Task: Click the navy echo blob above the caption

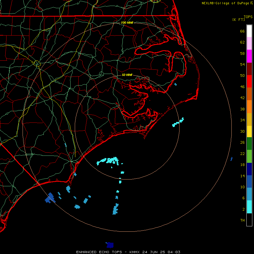Action: tap(110, 245)
